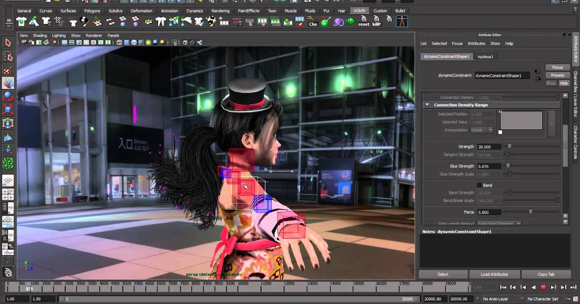Click the four-view layout icon
580x304 pixels.
click(x=8, y=194)
